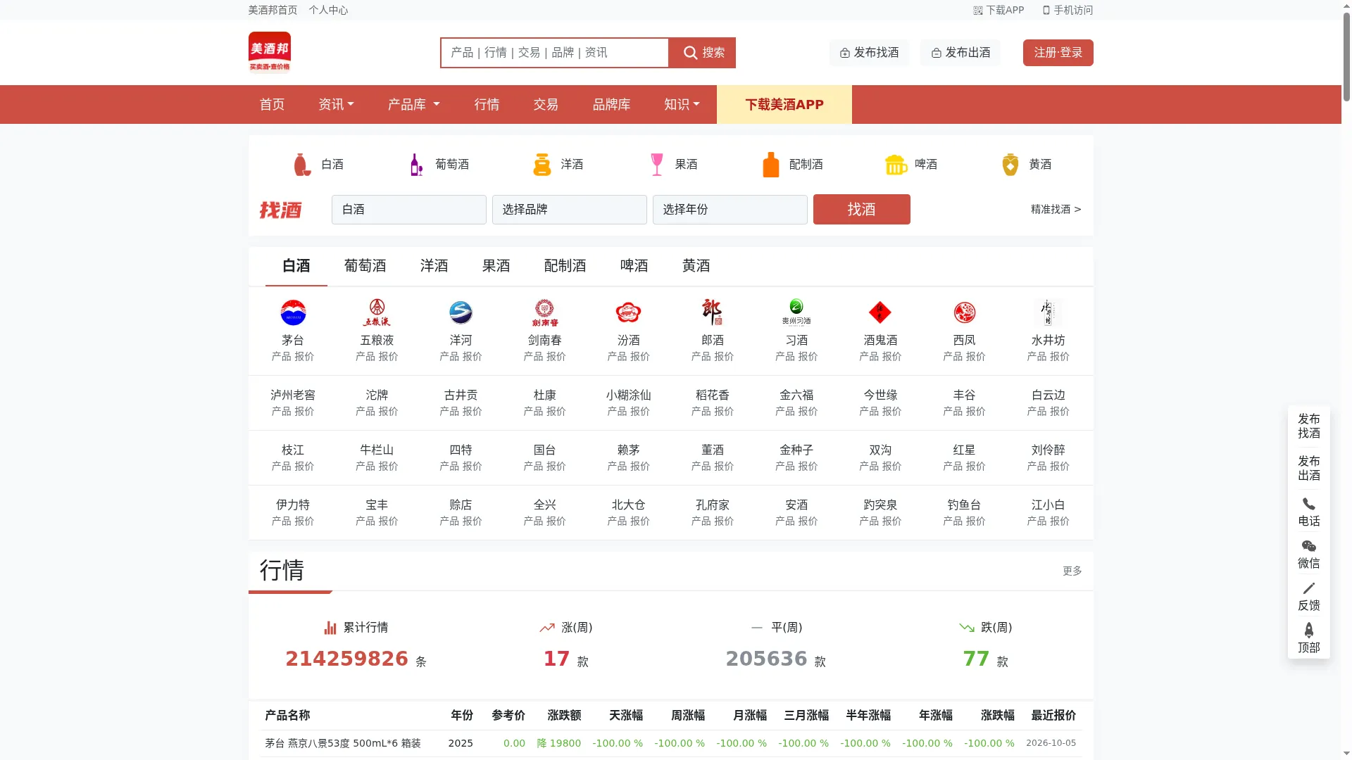Image resolution: width=1352 pixels, height=760 pixels.
Task: Jump to top with 顶部 rocket icon
Action: coord(1309,631)
